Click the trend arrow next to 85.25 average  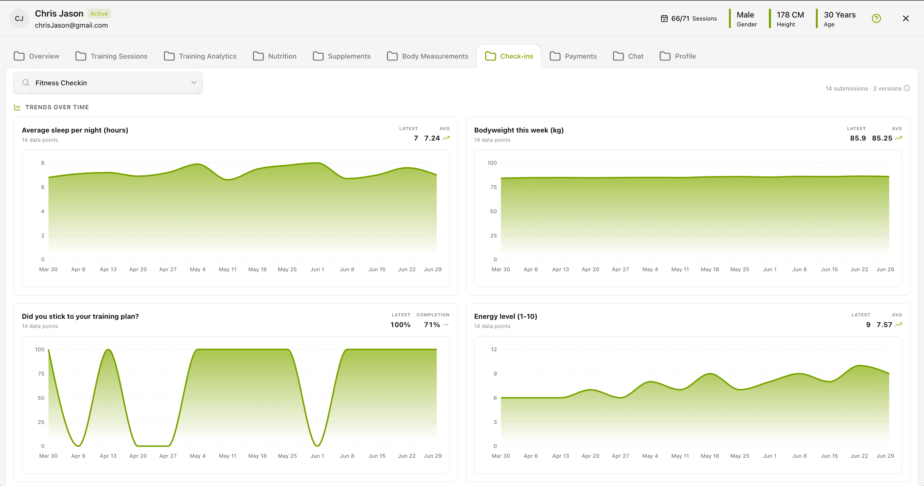click(x=898, y=138)
